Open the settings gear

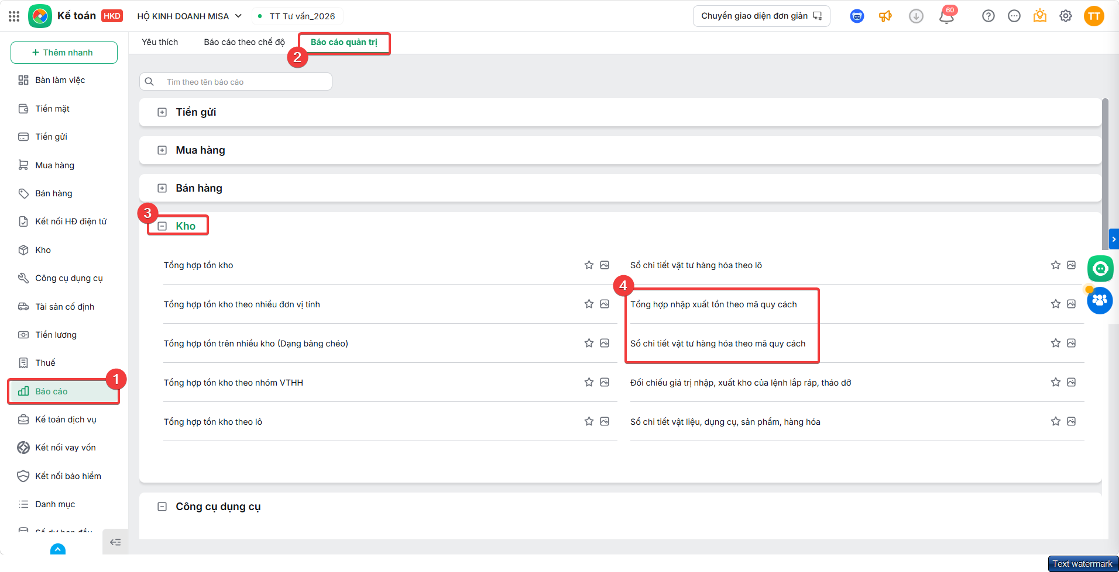coord(1066,16)
